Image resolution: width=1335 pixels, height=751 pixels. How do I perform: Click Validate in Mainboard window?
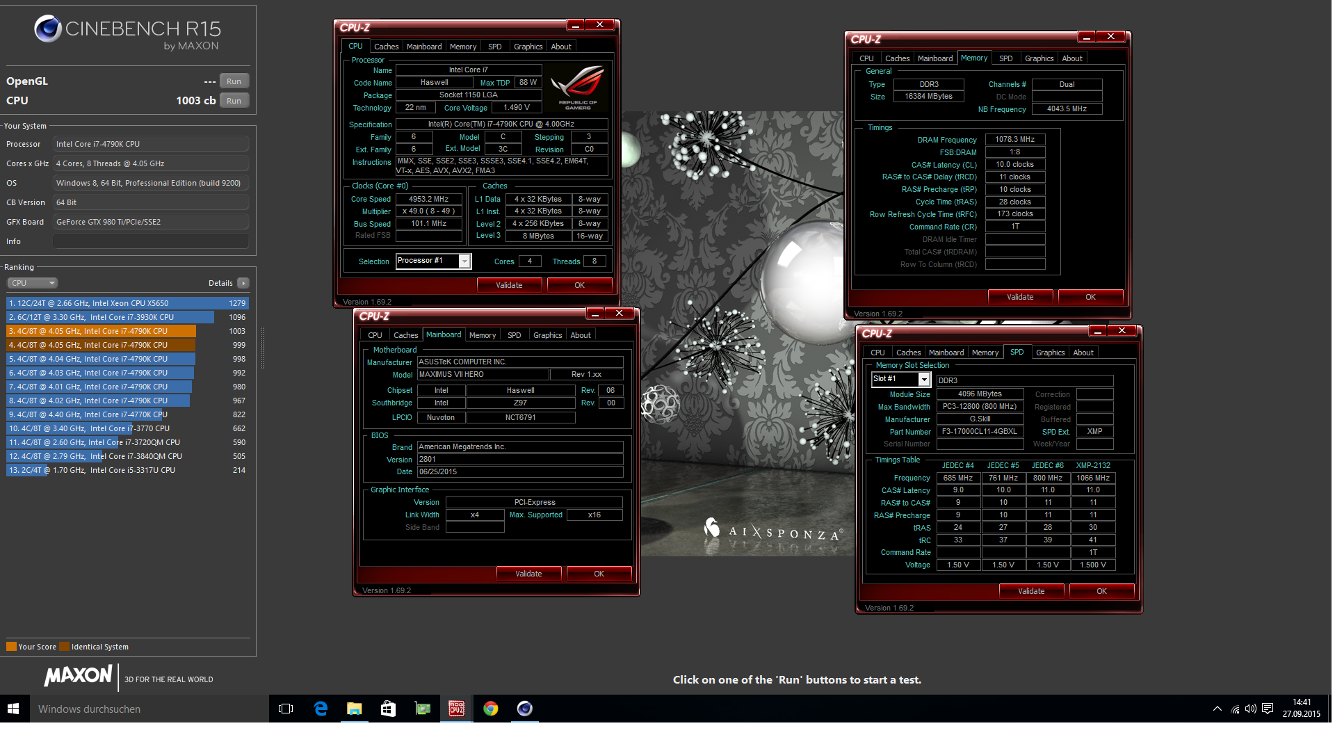tap(528, 574)
